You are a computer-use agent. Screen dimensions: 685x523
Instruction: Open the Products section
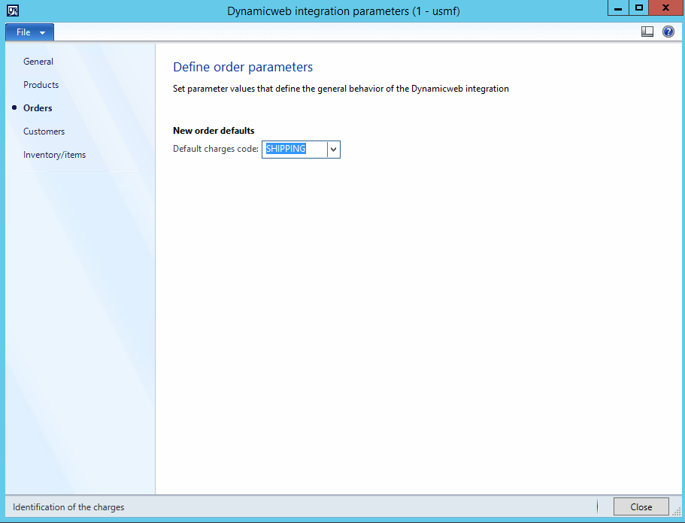coord(41,85)
